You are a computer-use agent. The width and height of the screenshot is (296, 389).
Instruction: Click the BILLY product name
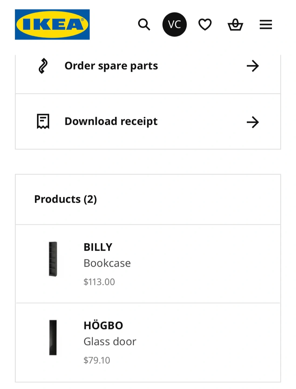point(98,247)
